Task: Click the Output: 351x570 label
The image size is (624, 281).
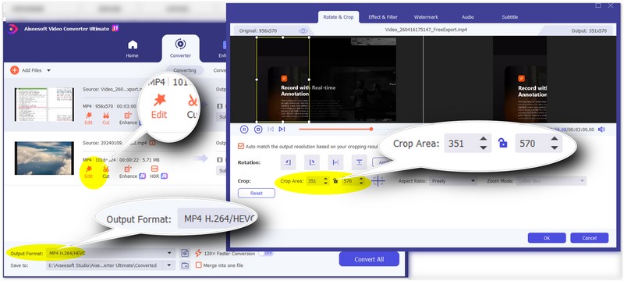Action: click(588, 30)
